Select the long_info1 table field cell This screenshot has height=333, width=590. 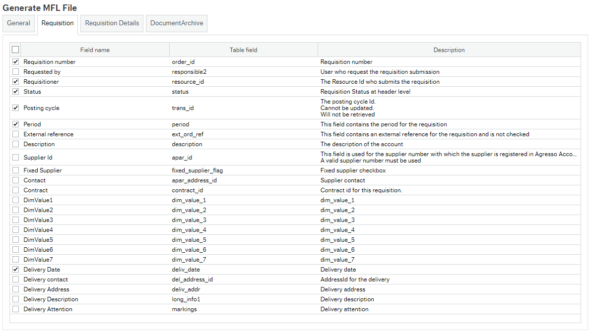[244, 299]
